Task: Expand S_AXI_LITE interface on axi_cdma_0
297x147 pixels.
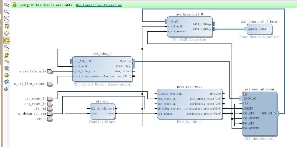Action: point(75,61)
